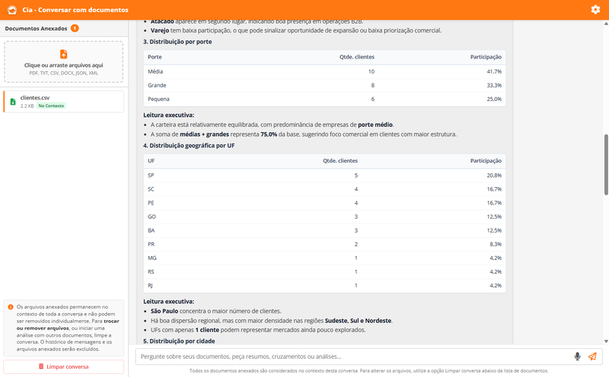This screenshot has height=377, width=609.
Task: Click the scroll down arrow
Action: tap(606, 341)
